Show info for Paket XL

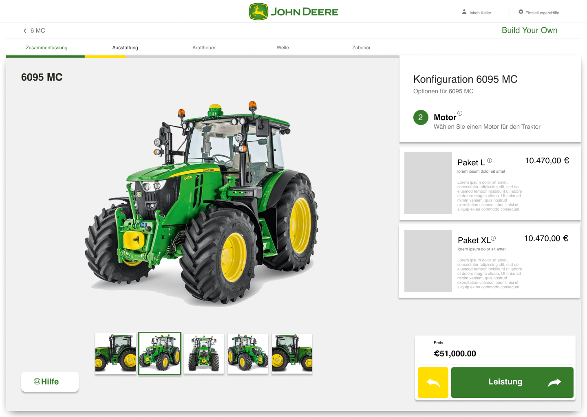click(x=493, y=238)
